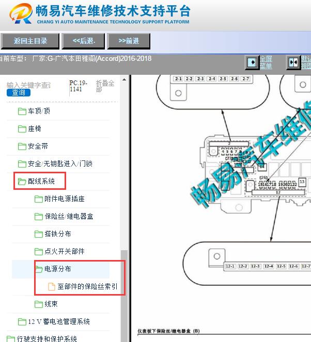Click connector pin 2-7 in diagram
The image size is (311, 342).
tap(246, 79)
